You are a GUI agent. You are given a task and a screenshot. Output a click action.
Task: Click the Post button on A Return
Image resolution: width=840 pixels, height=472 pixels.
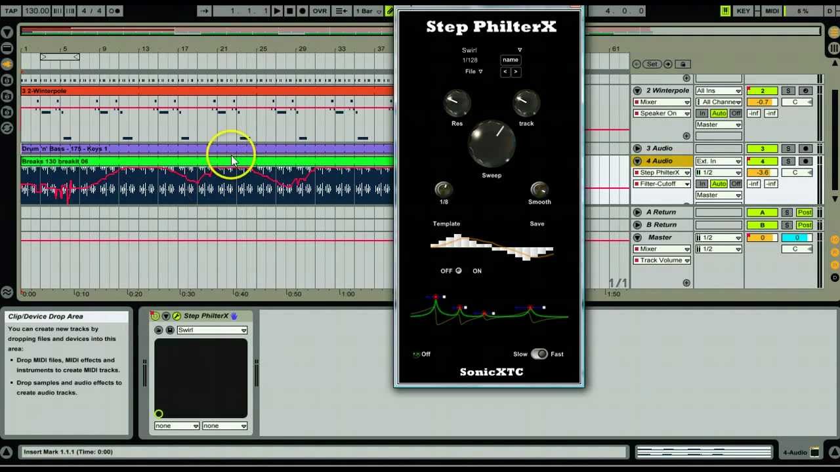point(804,212)
